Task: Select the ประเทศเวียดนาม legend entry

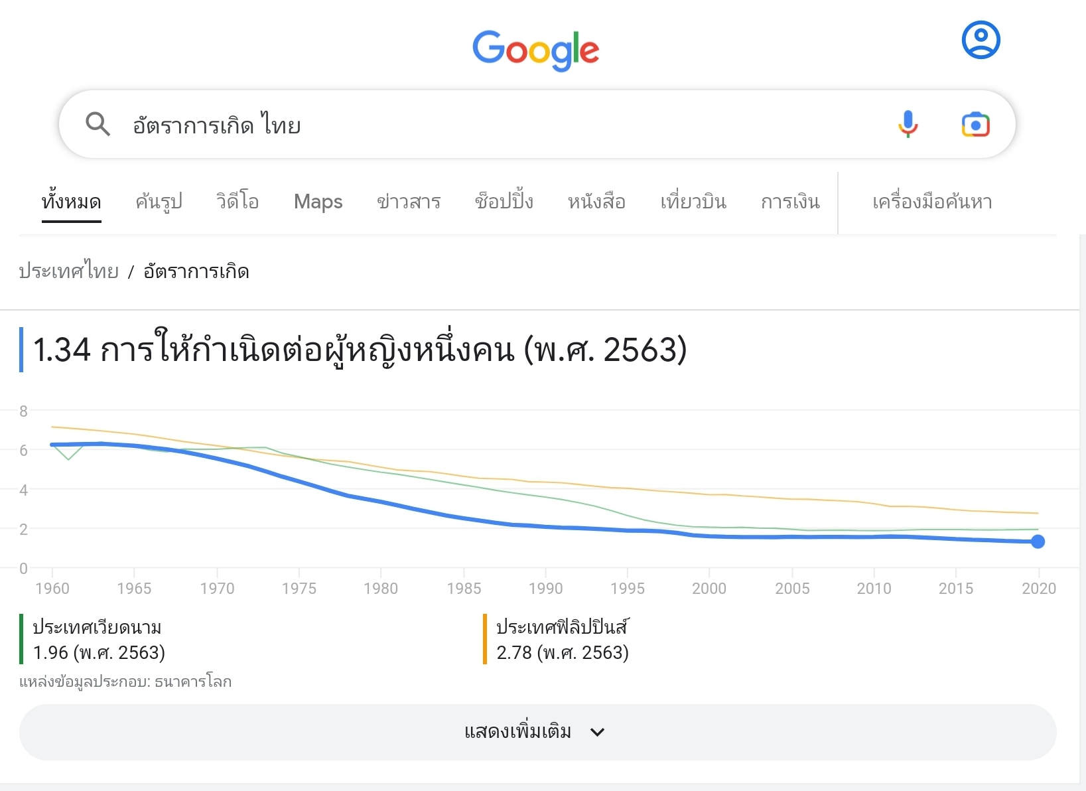Action: [x=98, y=628]
